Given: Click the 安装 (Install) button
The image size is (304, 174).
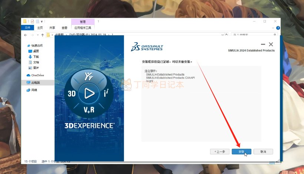Looking at the screenshot, I should pos(241,152).
